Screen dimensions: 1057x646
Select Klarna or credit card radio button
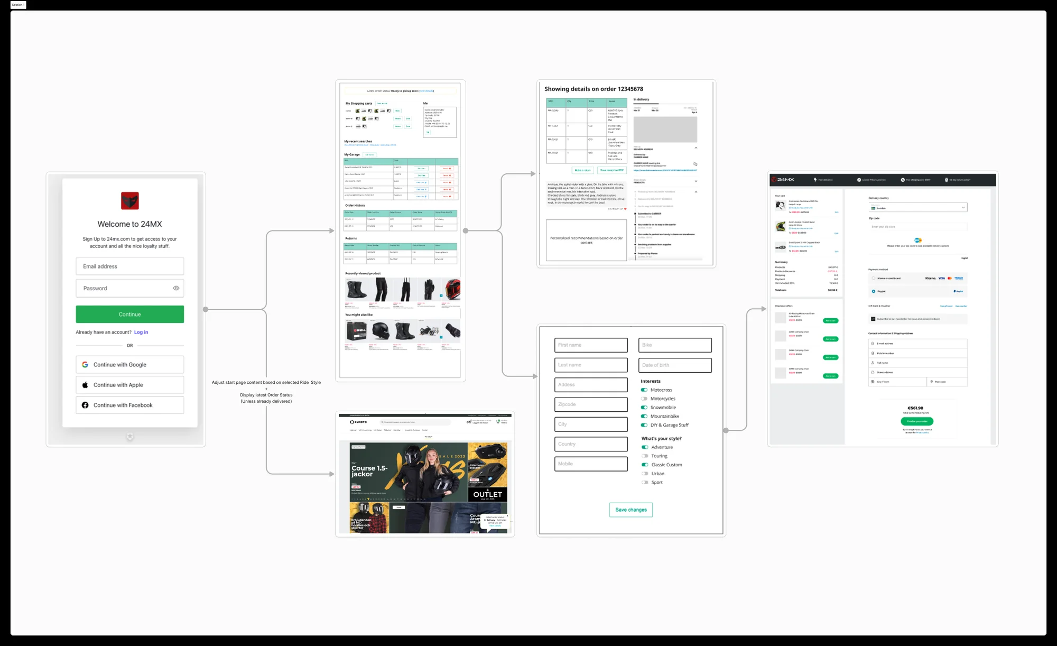pos(874,278)
